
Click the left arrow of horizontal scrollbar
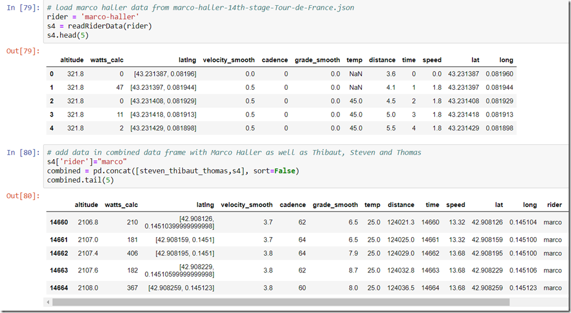49,302
